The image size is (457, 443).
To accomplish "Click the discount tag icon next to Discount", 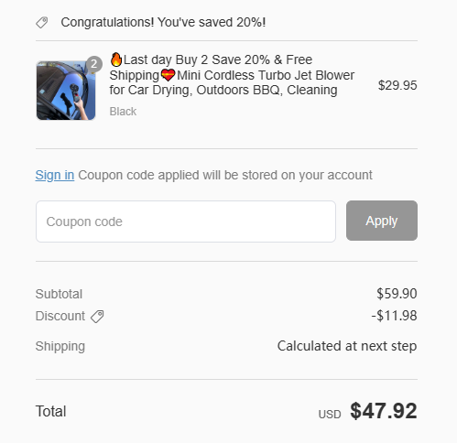I will click(x=97, y=317).
